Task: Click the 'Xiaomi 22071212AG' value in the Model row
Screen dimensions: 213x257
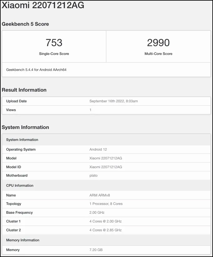Action: point(106,158)
